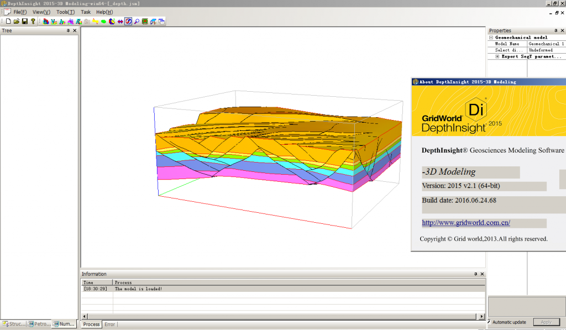Switch to the Num... tab

[64, 324]
